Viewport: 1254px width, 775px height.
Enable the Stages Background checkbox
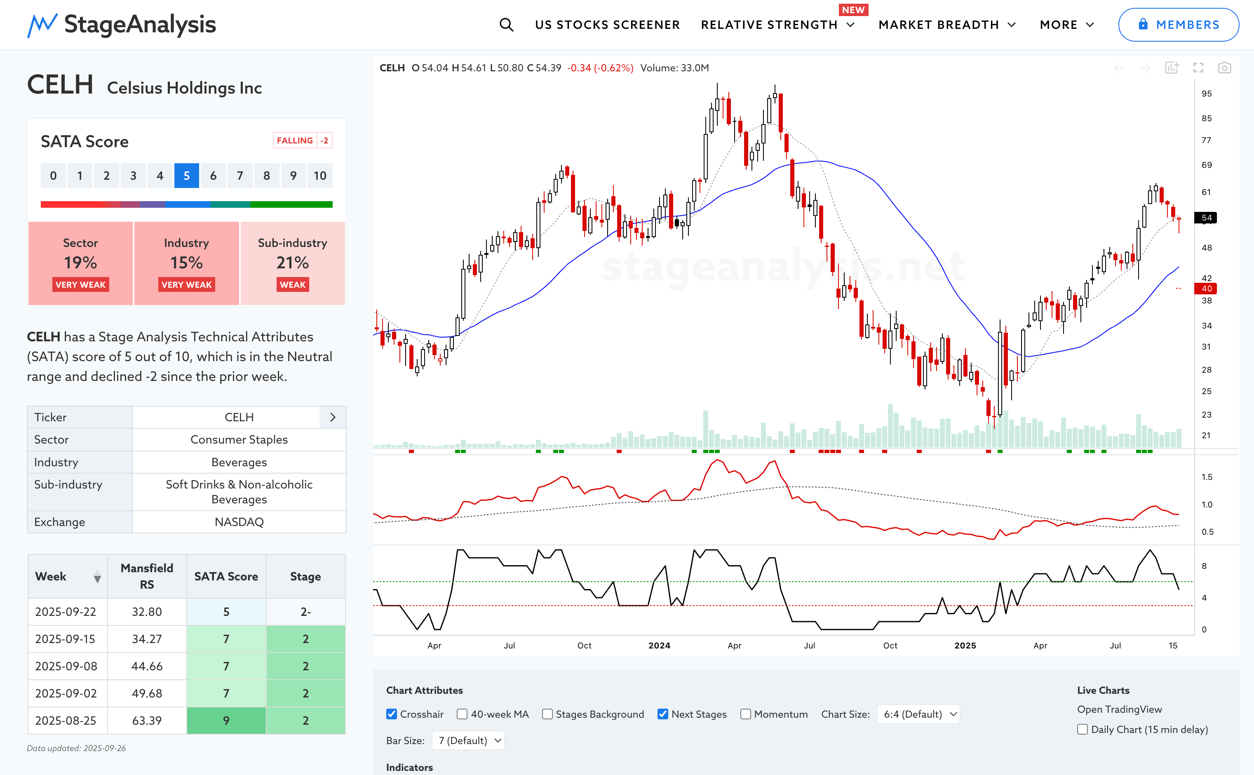coord(547,714)
